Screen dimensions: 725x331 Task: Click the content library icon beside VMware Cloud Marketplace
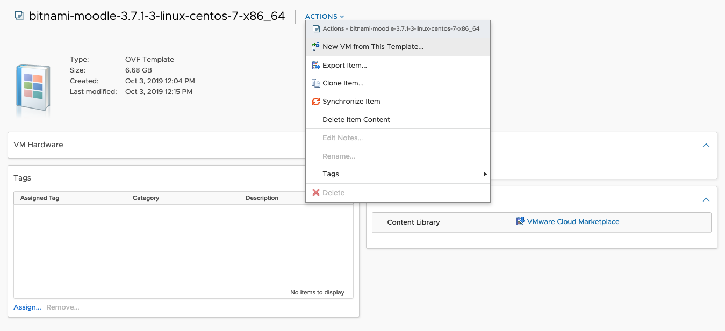click(520, 221)
